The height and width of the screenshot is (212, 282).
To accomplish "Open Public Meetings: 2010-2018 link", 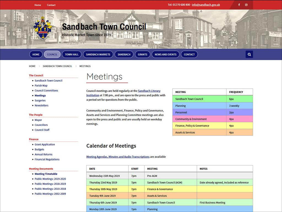I will tap(50, 189).
